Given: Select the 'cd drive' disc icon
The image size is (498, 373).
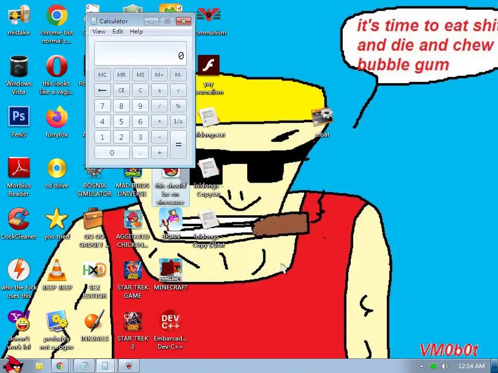Looking at the screenshot, I should [x=56, y=173].
